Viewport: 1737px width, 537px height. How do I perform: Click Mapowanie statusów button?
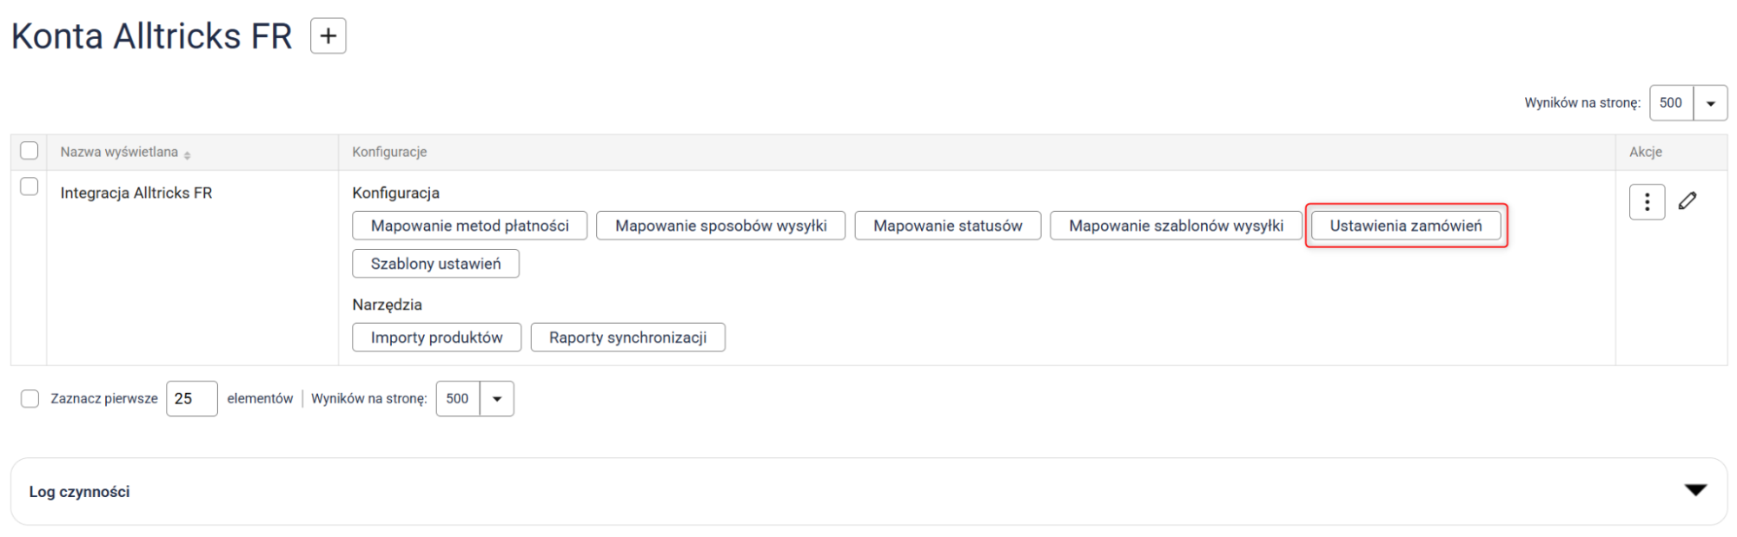(947, 226)
